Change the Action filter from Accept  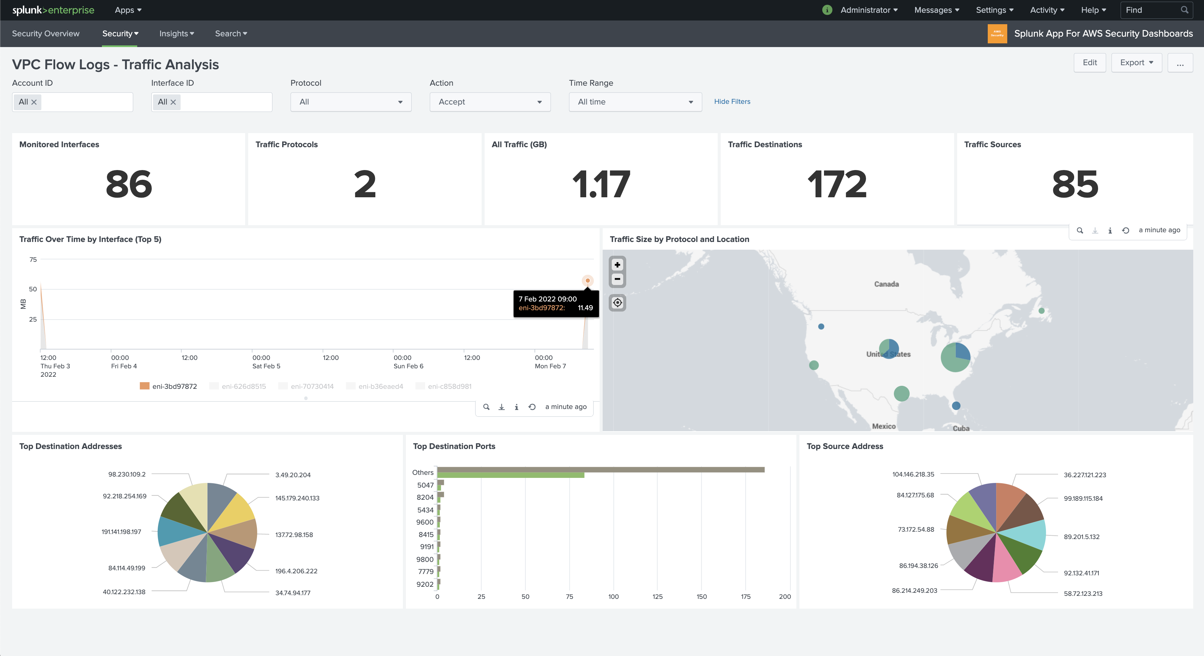(x=490, y=102)
